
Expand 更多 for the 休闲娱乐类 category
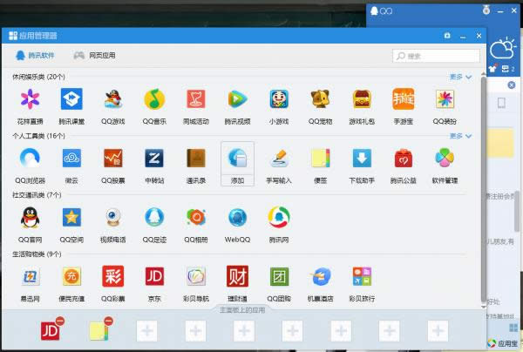460,77
